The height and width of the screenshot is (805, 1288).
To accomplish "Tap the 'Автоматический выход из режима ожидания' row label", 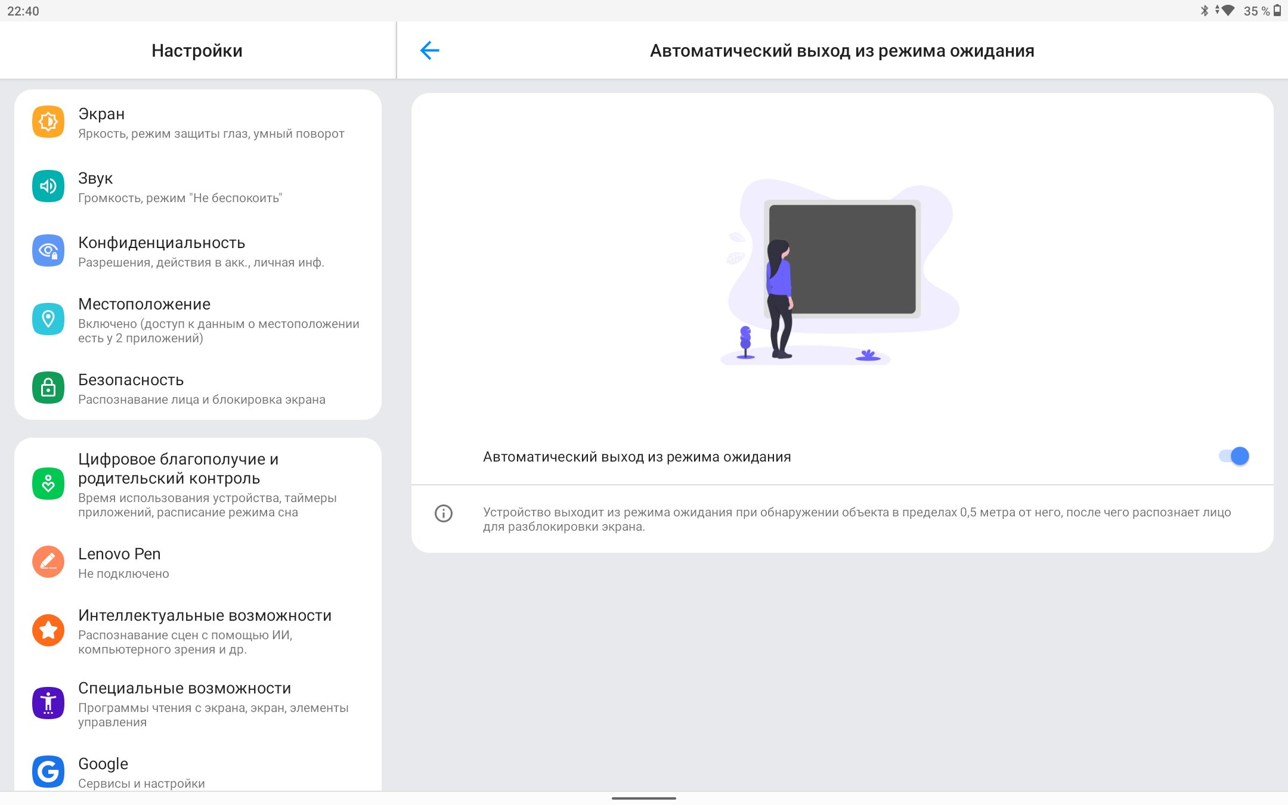I will 637,457.
